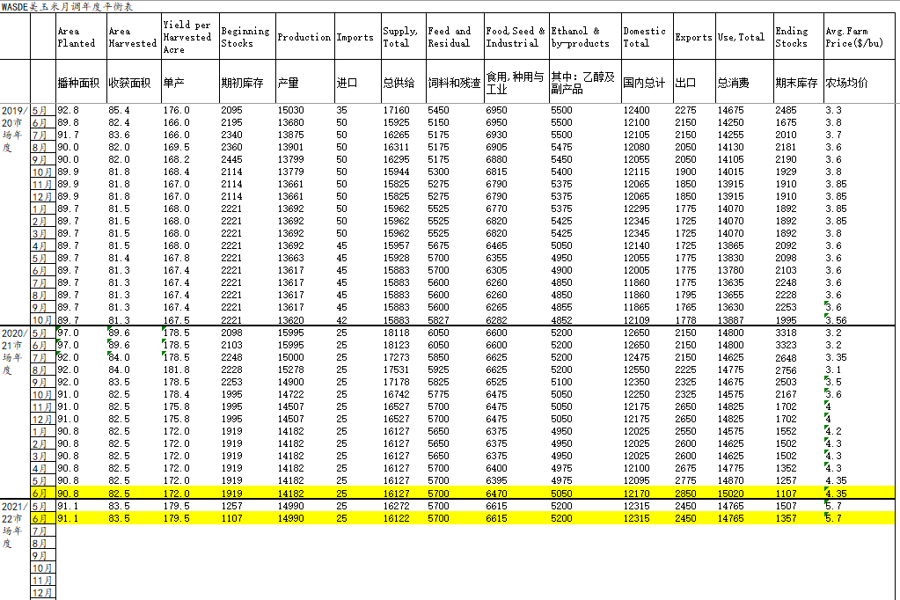Viewport: 900px width, 600px height.
Task: Select production value 13680
Action: coord(290,122)
